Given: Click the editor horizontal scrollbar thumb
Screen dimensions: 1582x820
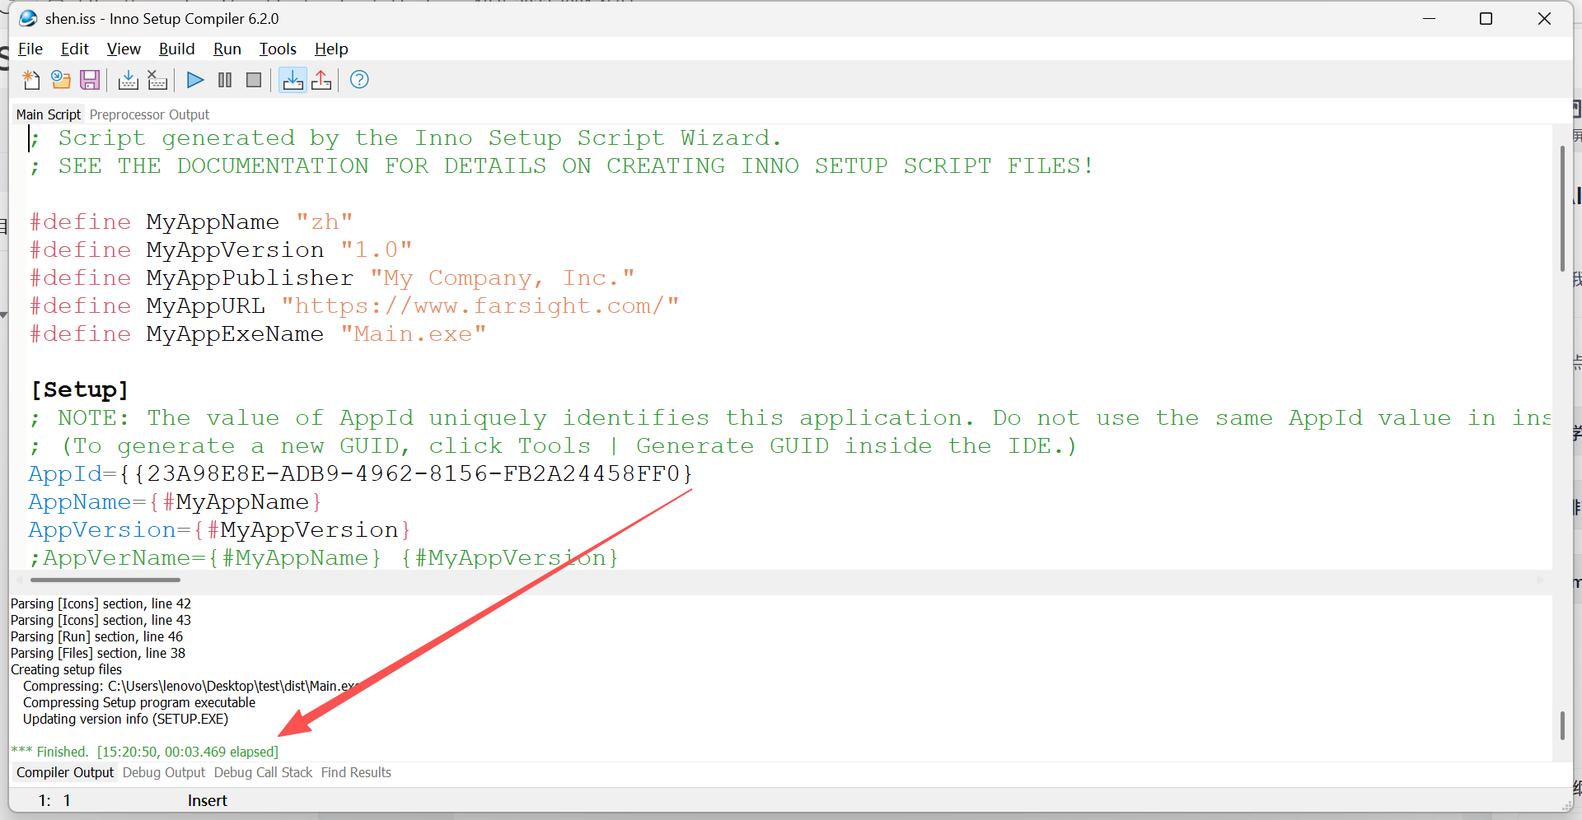Looking at the screenshot, I should coord(105,580).
